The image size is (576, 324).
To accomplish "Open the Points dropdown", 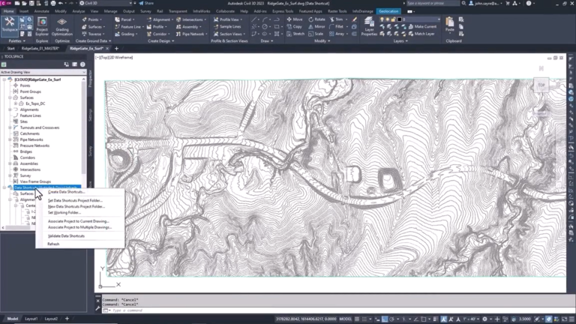I will (91, 19).
